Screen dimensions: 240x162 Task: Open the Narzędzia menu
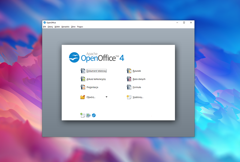point(65,27)
